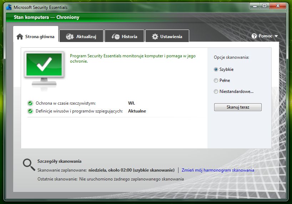
Task: Close the Security Essentials window
Action: click(278, 6)
